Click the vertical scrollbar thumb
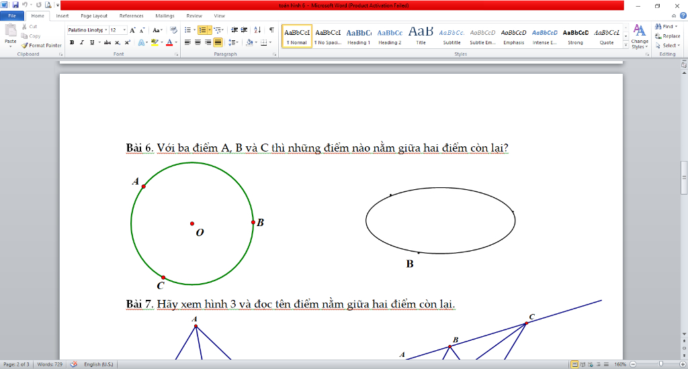This screenshot has width=688, height=369. coord(684,178)
